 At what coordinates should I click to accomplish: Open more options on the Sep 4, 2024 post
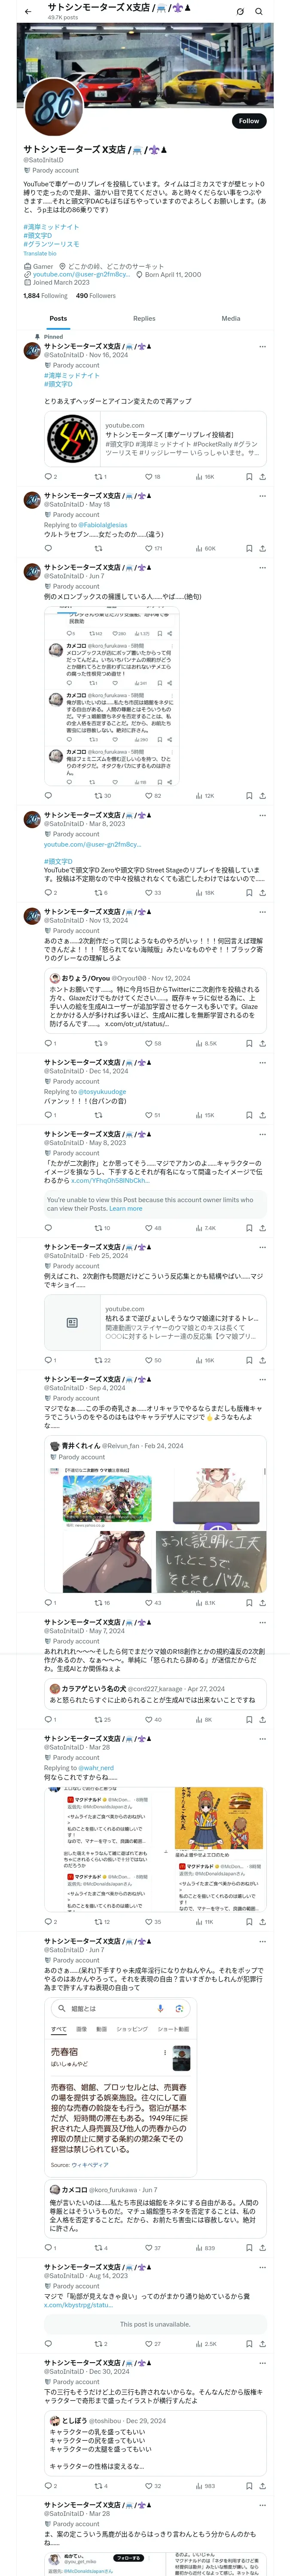point(262,1379)
